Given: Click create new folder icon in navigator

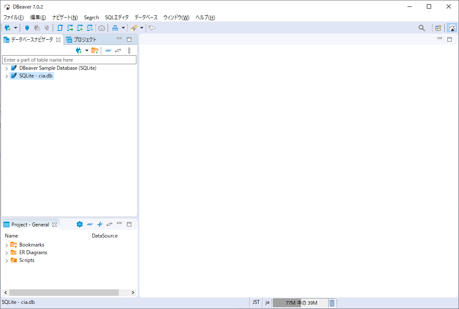Looking at the screenshot, I should (95, 51).
